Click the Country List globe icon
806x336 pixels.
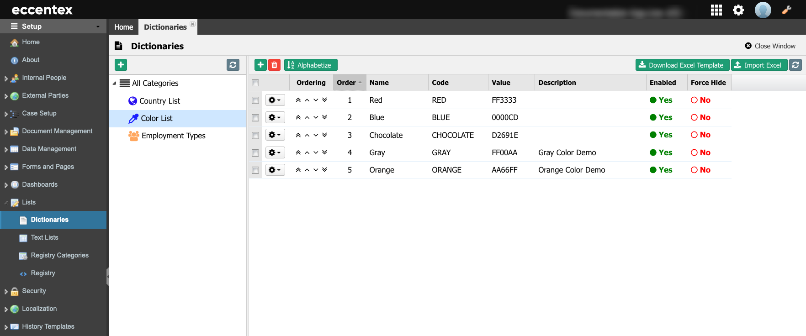point(133,101)
